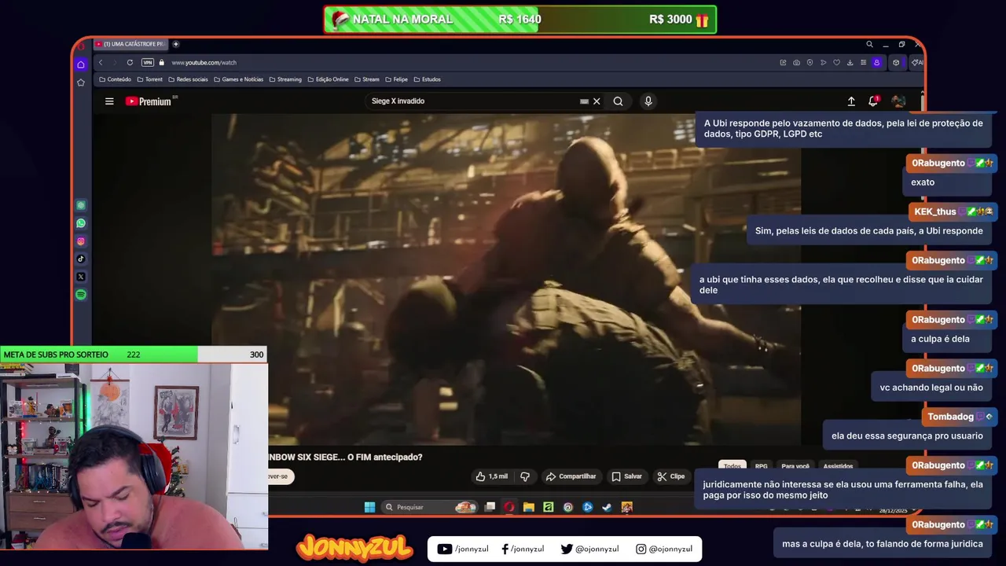
Task: Dislike the video with thumbs down
Action: (x=525, y=476)
